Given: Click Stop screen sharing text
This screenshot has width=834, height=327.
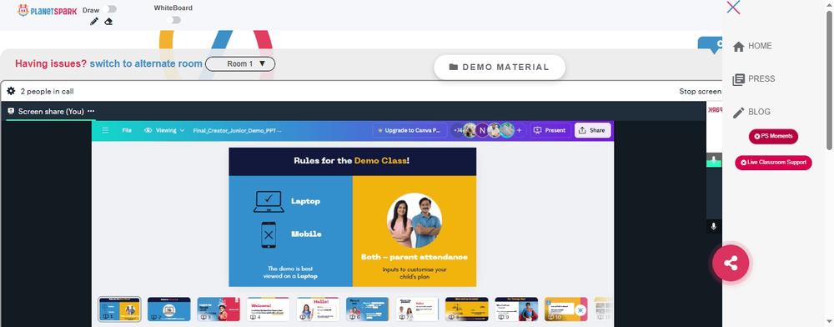Looking at the screenshot, I should point(700,92).
